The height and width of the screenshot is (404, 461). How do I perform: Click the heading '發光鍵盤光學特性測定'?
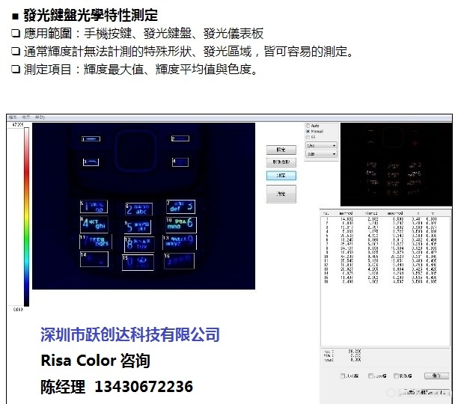tap(91, 15)
